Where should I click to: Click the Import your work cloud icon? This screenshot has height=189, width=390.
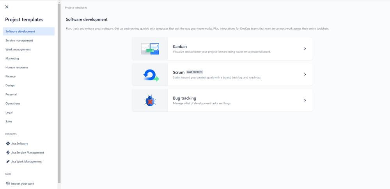pyautogui.click(x=8, y=184)
